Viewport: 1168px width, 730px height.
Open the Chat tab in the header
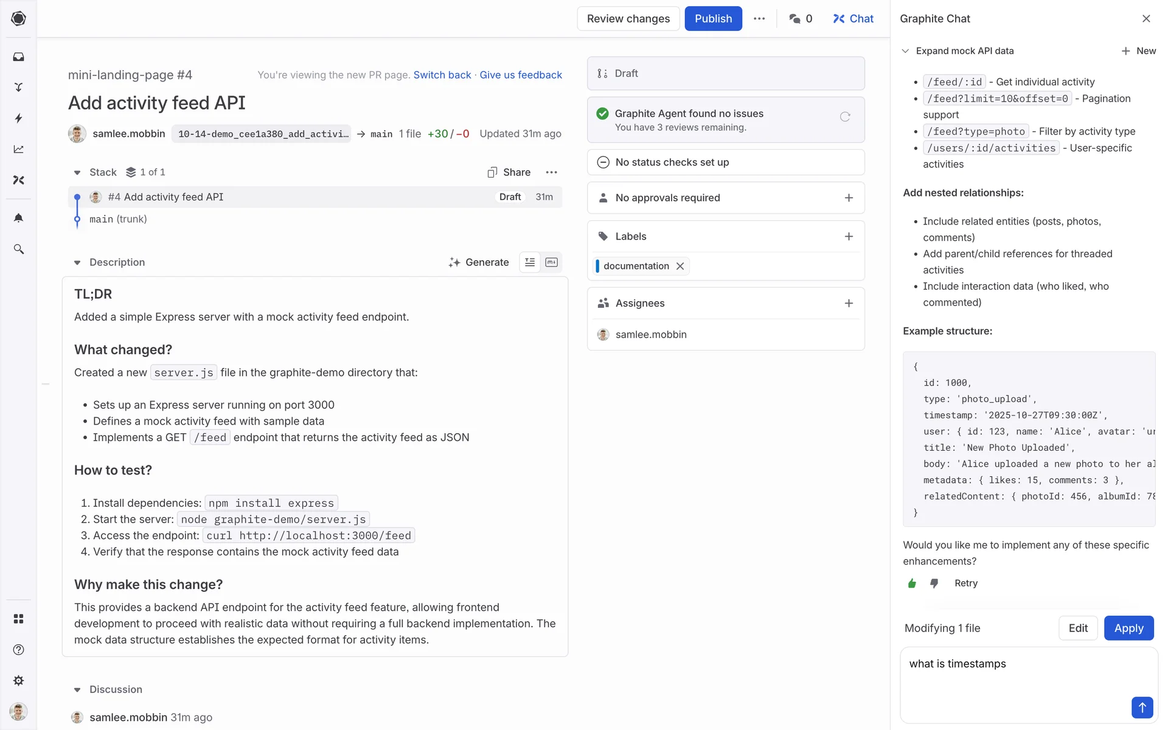click(x=853, y=19)
